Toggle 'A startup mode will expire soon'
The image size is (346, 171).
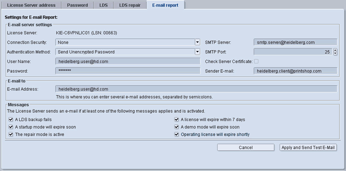point(11,127)
